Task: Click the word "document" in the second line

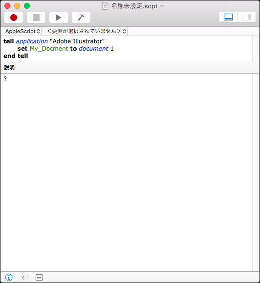Action: click(x=93, y=49)
